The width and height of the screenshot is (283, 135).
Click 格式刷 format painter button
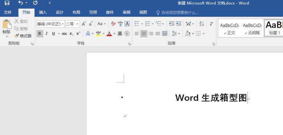point(23,36)
